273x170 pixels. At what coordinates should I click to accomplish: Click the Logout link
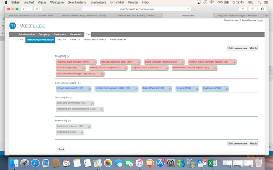pyautogui.click(x=260, y=20)
